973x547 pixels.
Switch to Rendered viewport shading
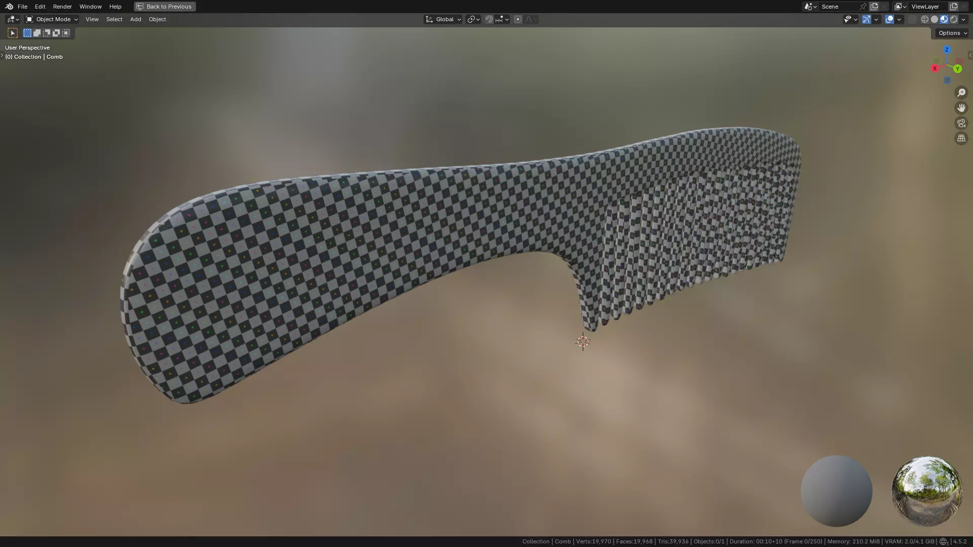pos(954,19)
